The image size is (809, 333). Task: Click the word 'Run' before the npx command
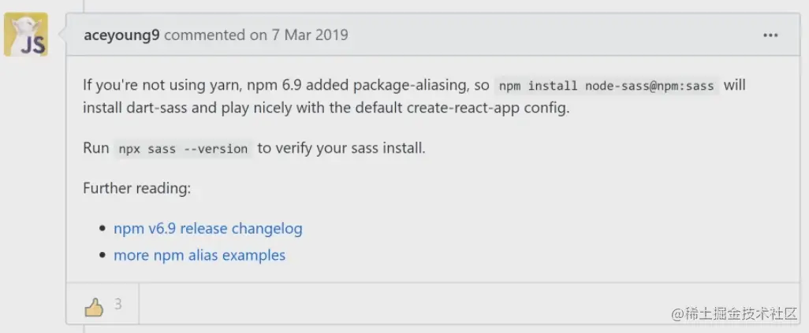pyautogui.click(x=95, y=148)
